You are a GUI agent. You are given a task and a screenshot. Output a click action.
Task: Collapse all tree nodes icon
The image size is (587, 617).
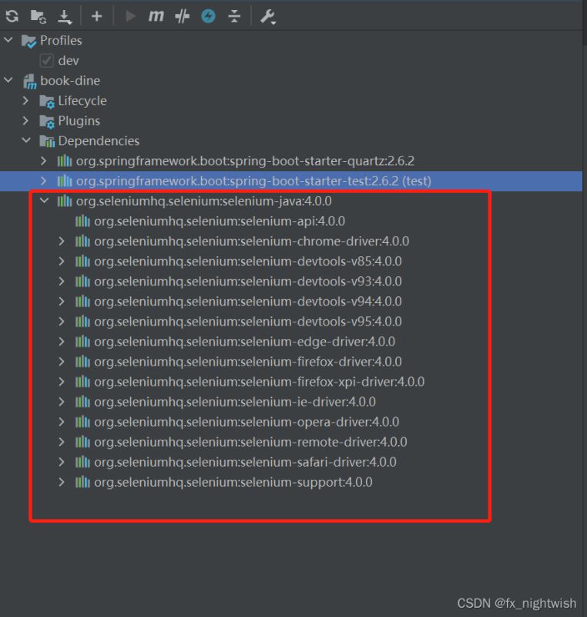pos(234,16)
